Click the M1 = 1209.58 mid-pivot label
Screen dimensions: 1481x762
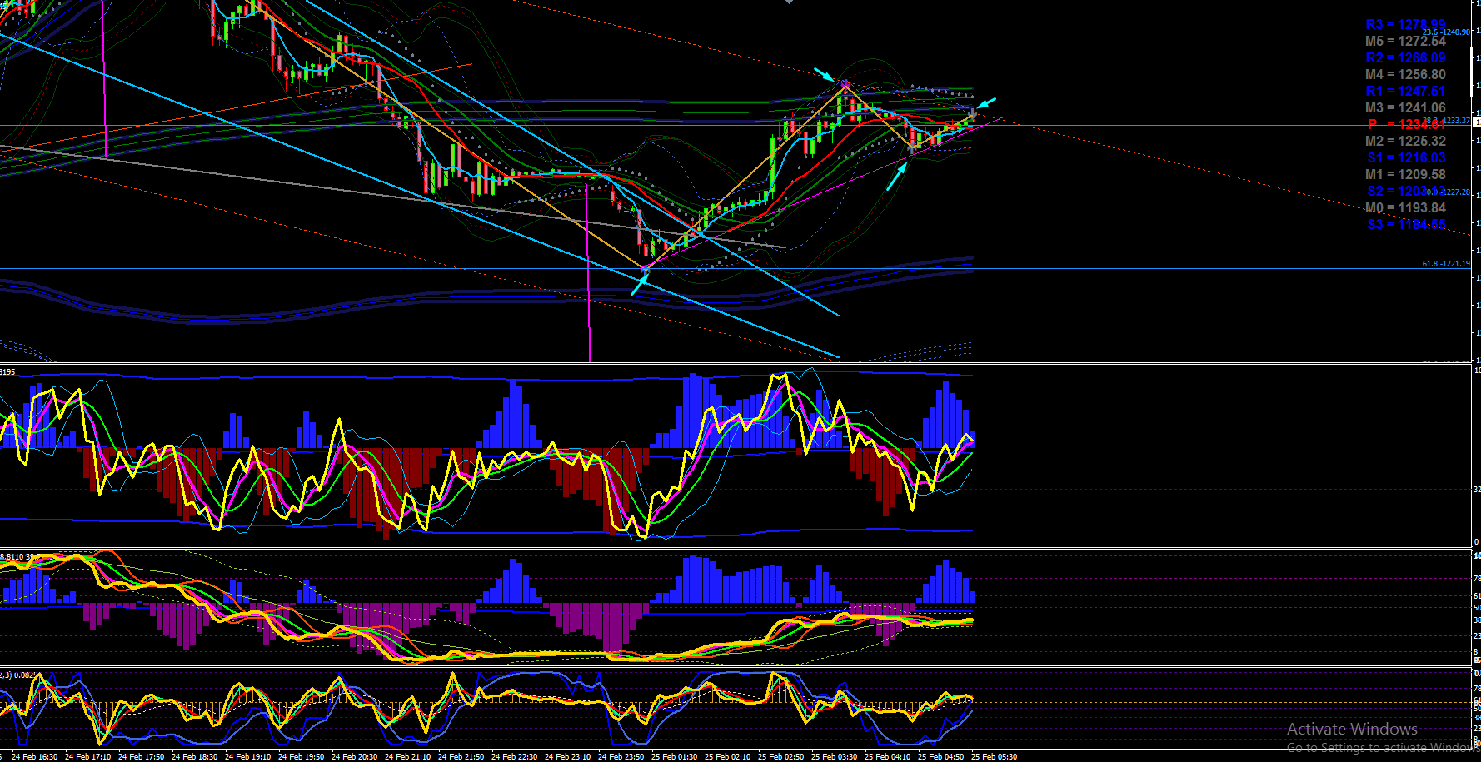tap(1405, 175)
